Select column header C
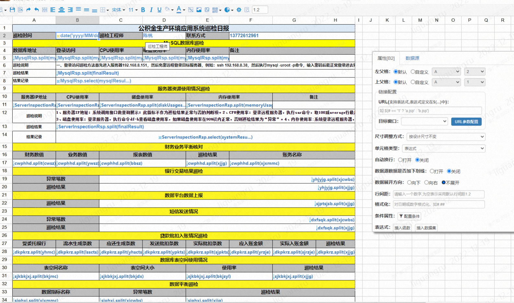The image size is (514, 303). point(121,20)
